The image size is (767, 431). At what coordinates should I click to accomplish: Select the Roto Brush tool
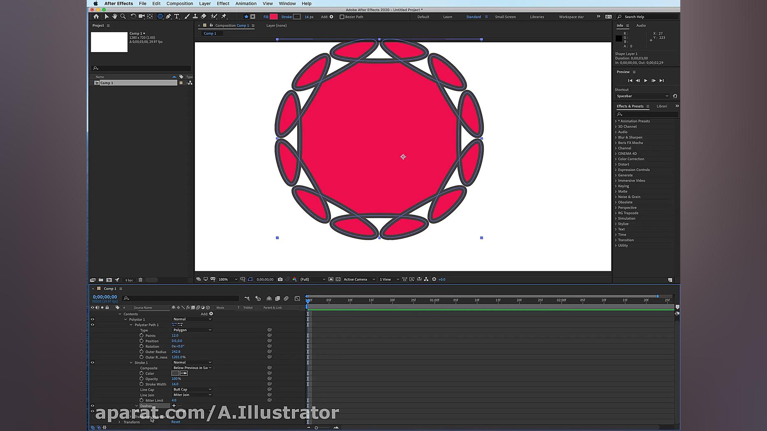[214, 16]
